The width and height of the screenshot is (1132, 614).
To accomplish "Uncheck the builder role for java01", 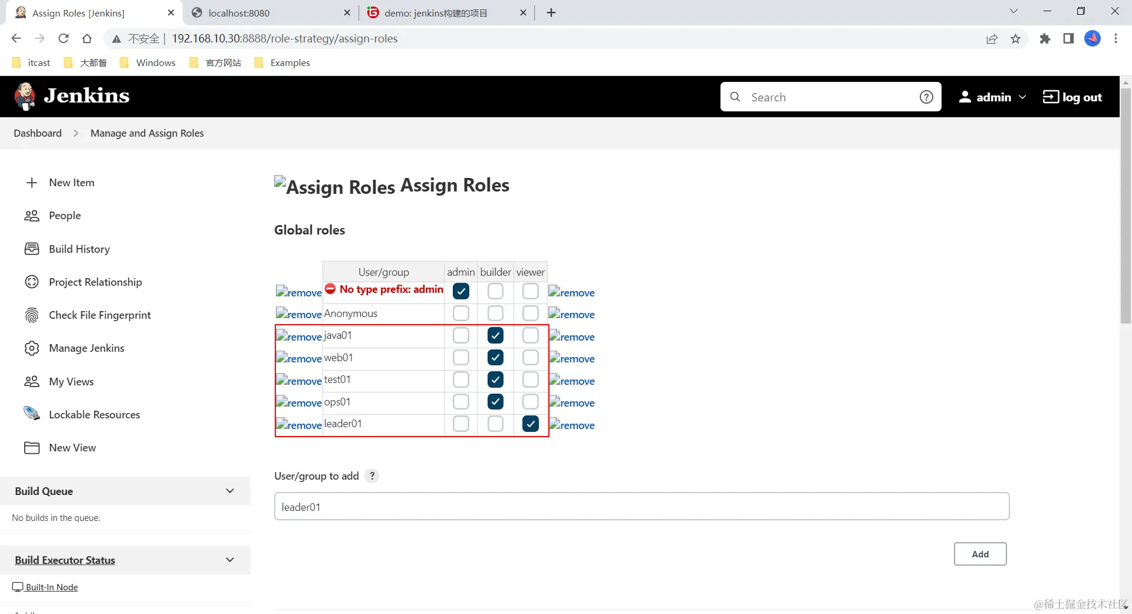I will 496,335.
